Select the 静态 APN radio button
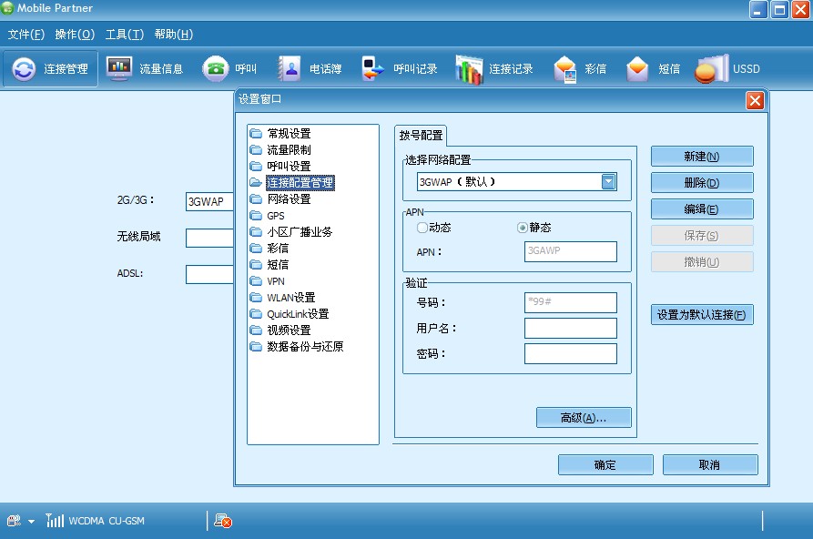This screenshot has width=813, height=539. click(523, 228)
